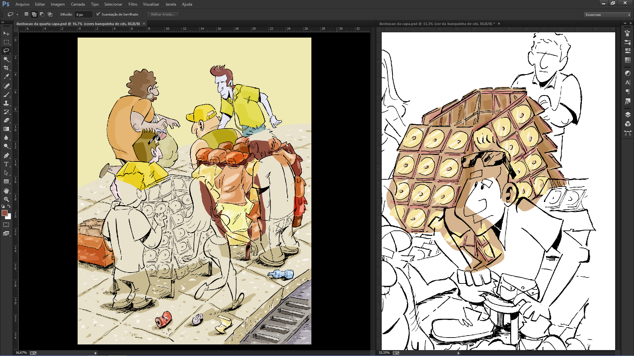Image resolution: width=634 pixels, height=356 pixels.
Task: Open the lasso tool preset picker arrow
Action: [17, 15]
